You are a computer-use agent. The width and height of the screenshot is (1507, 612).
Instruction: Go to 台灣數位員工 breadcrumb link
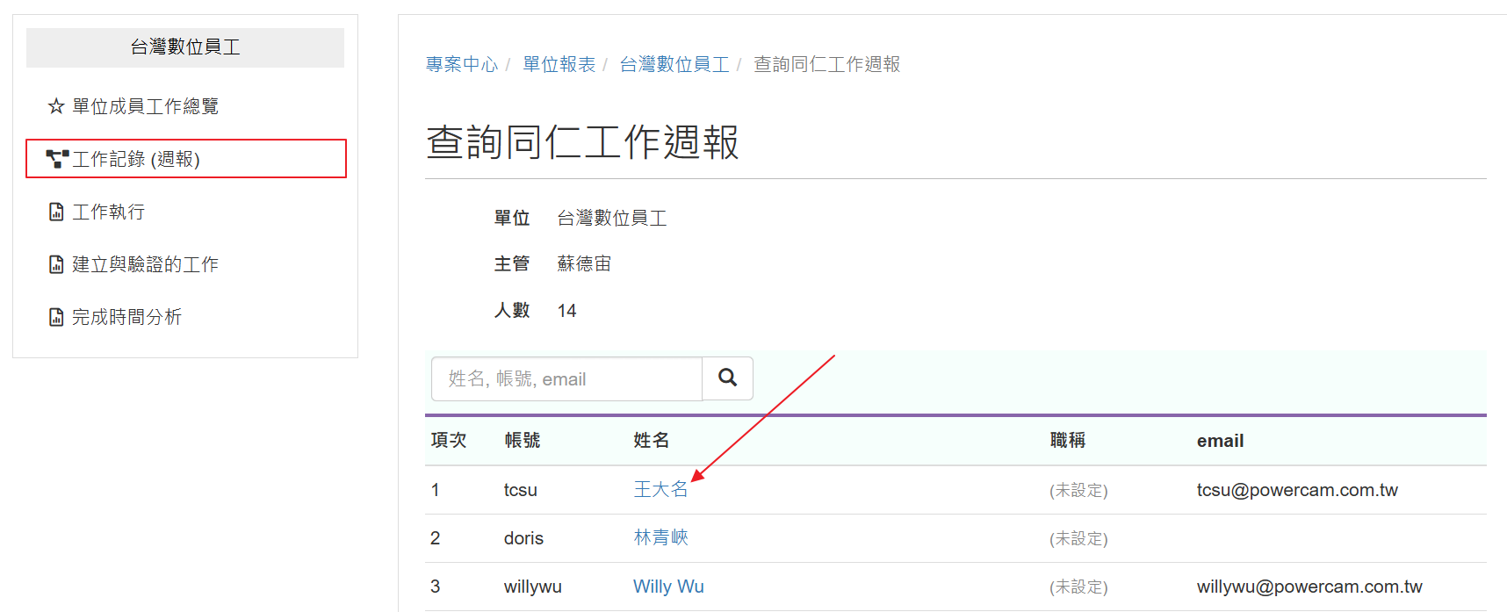pyautogui.click(x=674, y=64)
